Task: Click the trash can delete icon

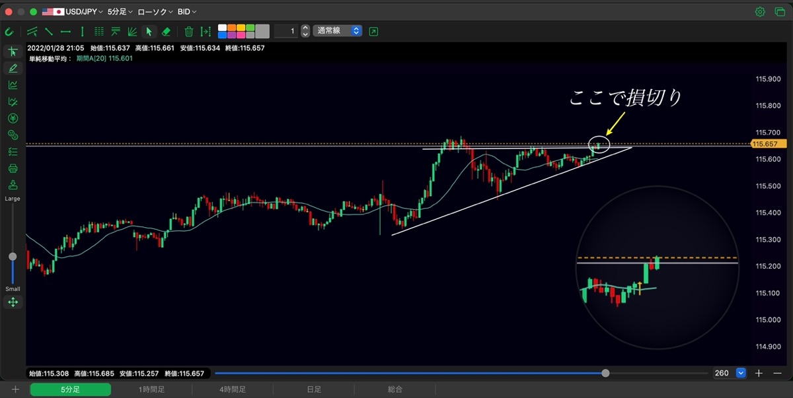Action: pos(189,31)
